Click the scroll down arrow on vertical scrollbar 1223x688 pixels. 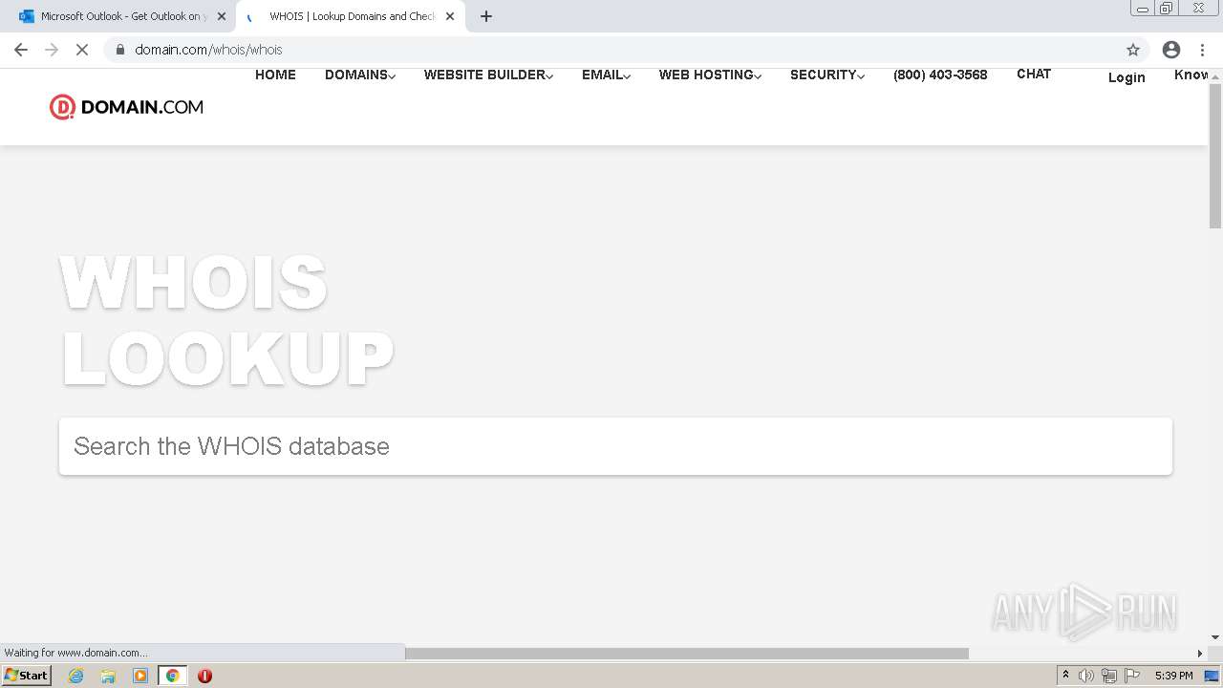click(1215, 637)
